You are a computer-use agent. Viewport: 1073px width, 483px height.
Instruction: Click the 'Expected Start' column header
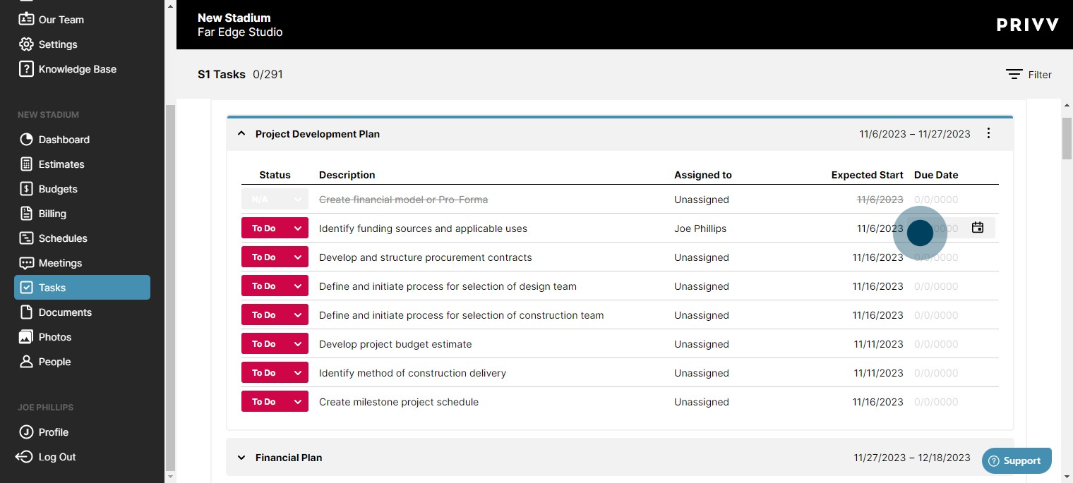[868, 175]
